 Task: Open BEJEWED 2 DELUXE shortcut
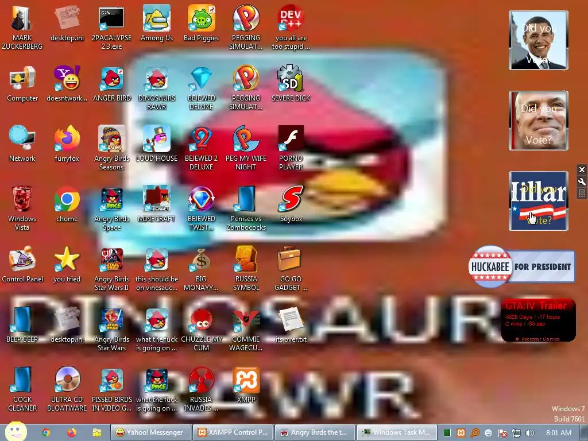202,148
